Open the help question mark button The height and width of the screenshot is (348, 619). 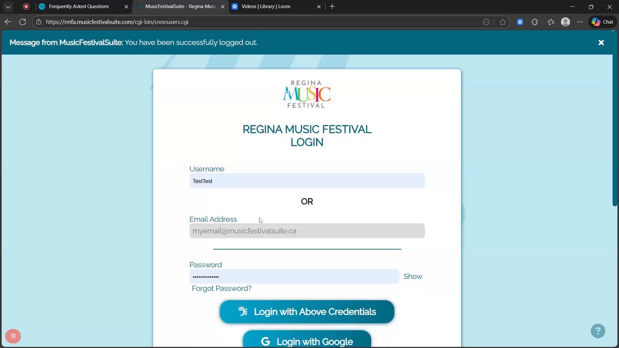(x=598, y=331)
